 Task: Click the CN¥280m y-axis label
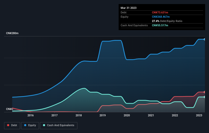pos(12,33)
